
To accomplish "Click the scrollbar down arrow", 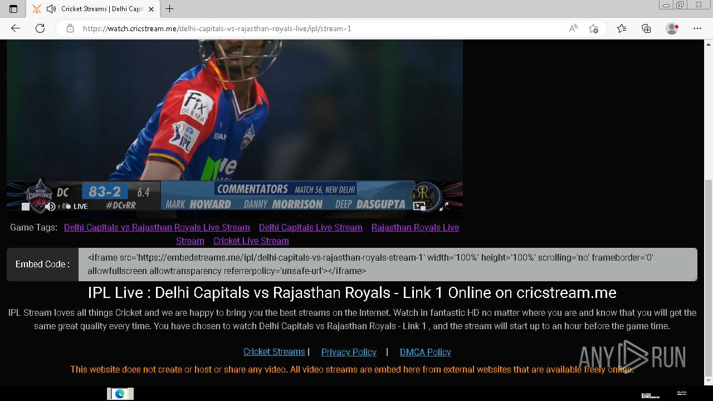I will click(709, 381).
